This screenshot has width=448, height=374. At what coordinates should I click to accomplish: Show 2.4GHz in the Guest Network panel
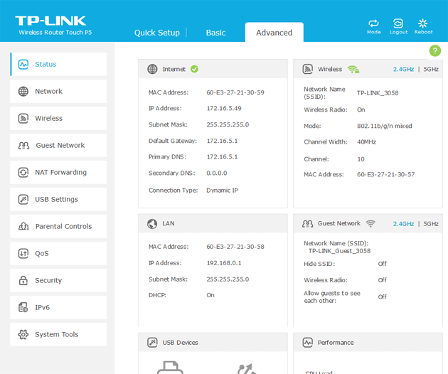tap(403, 224)
